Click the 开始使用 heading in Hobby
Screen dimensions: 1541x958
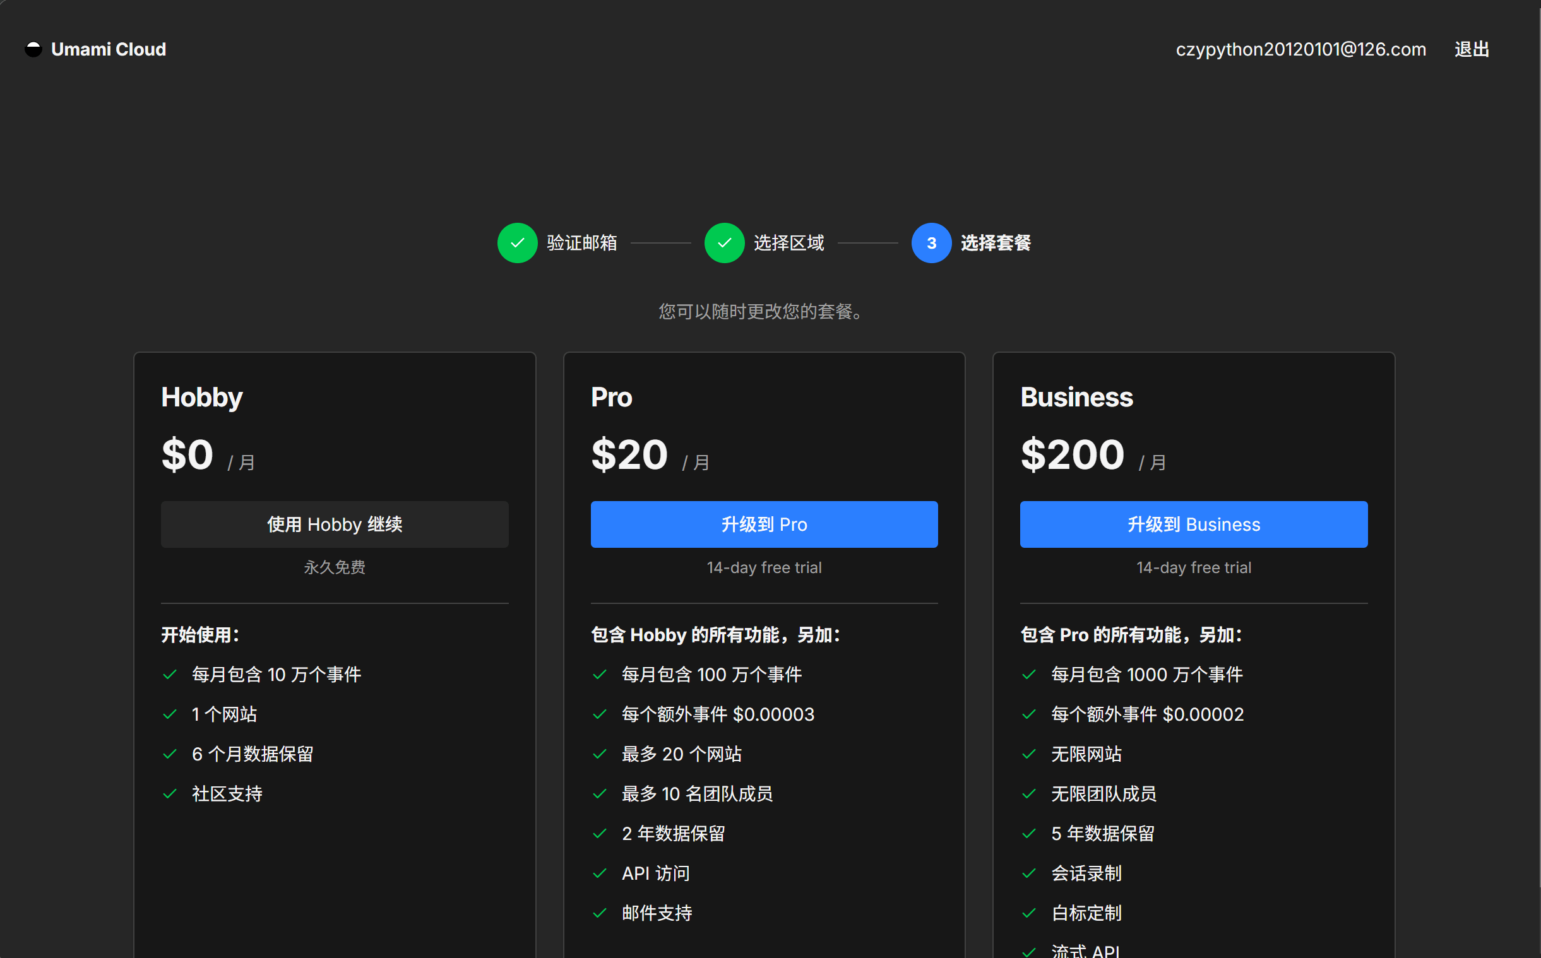200,635
